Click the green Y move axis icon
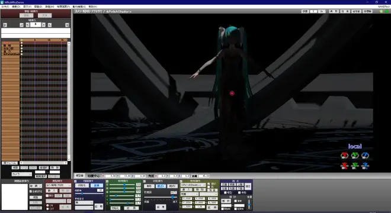 click(355, 166)
